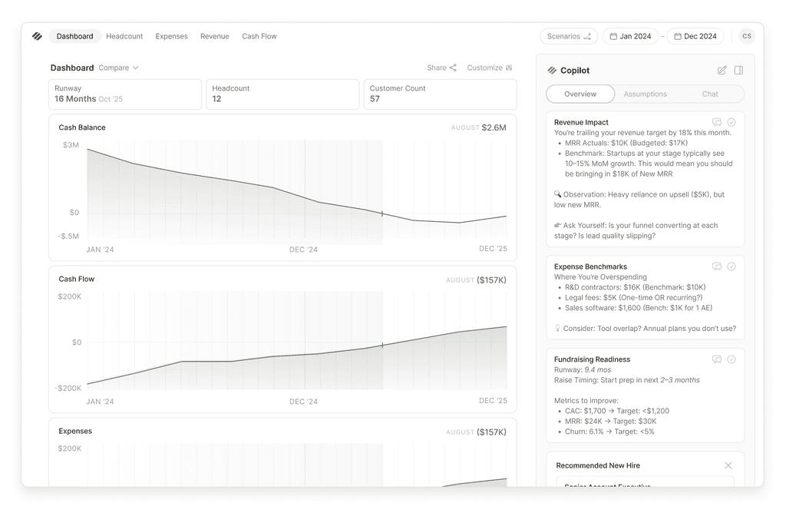Click the CS profile avatar
This screenshot has width=786, height=513.
(x=745, y=35)
